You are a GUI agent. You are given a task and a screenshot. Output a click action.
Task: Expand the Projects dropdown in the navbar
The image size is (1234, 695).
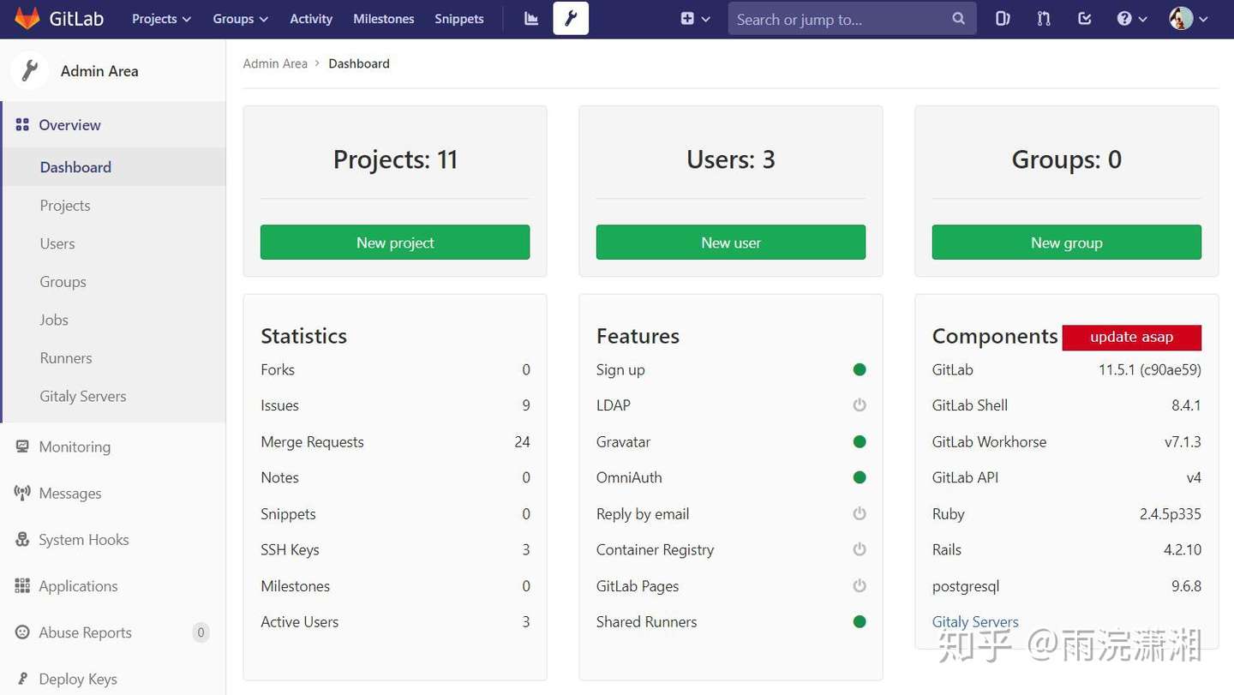click(161, 19)
